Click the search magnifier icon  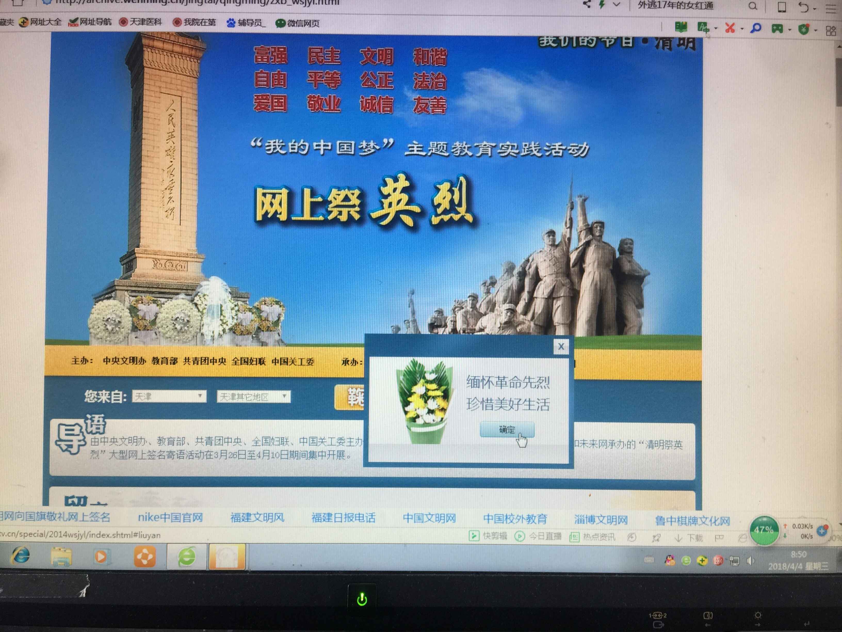752,6
